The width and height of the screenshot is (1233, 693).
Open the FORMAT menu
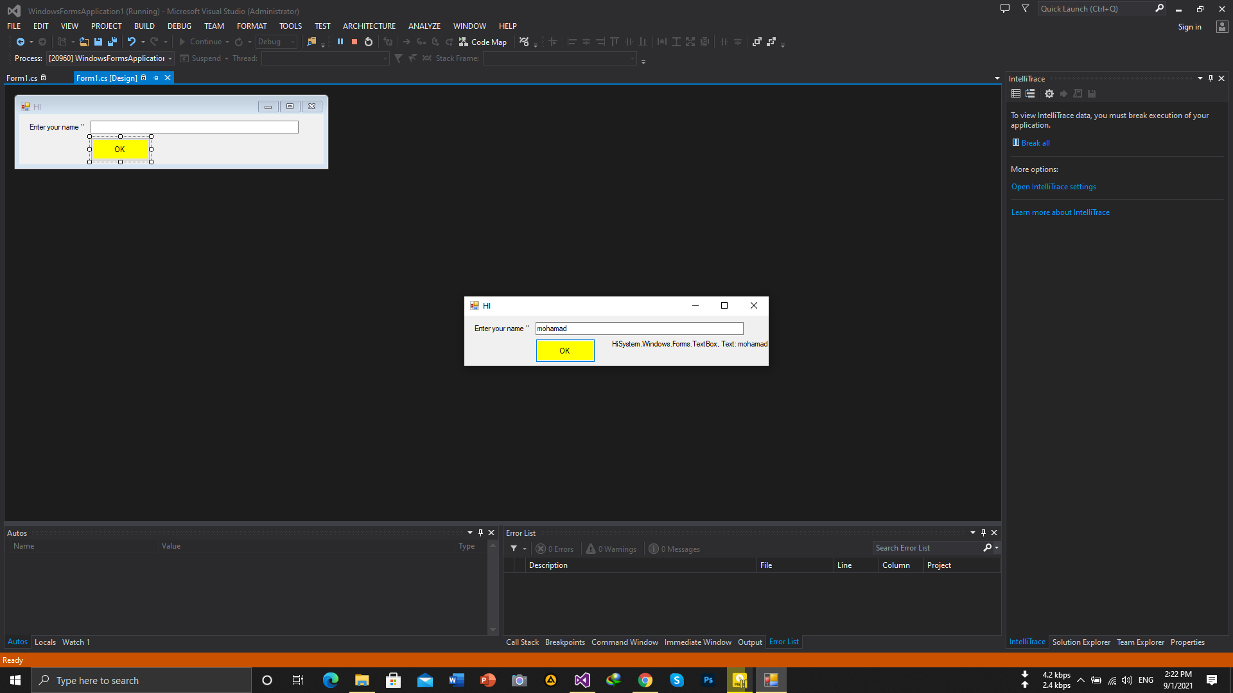[x=252, y=26]
